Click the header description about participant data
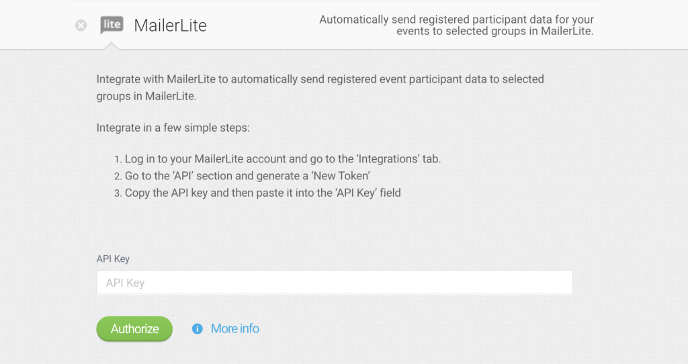 456,26
